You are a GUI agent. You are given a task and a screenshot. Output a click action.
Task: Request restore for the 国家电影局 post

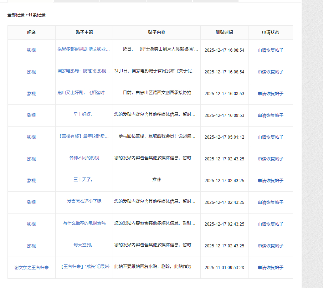270,72
